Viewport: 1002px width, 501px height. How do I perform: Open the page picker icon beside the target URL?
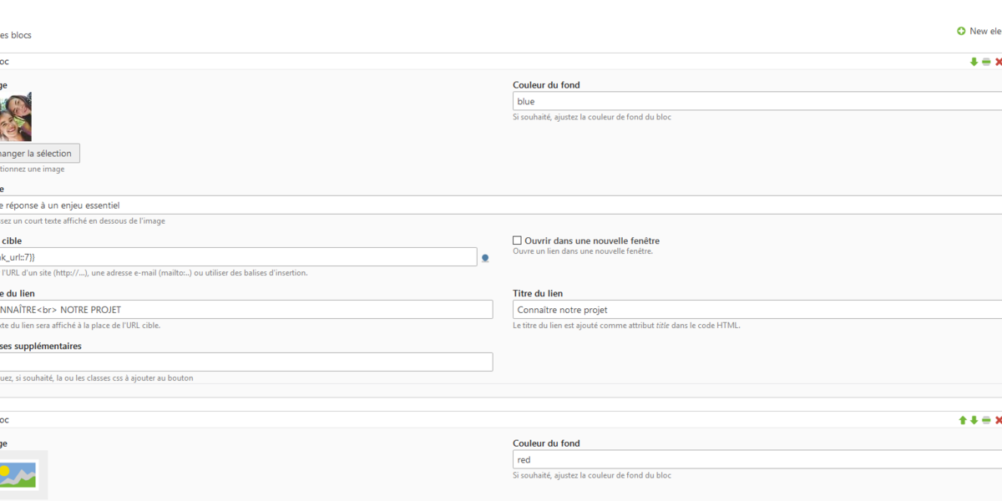485,258
